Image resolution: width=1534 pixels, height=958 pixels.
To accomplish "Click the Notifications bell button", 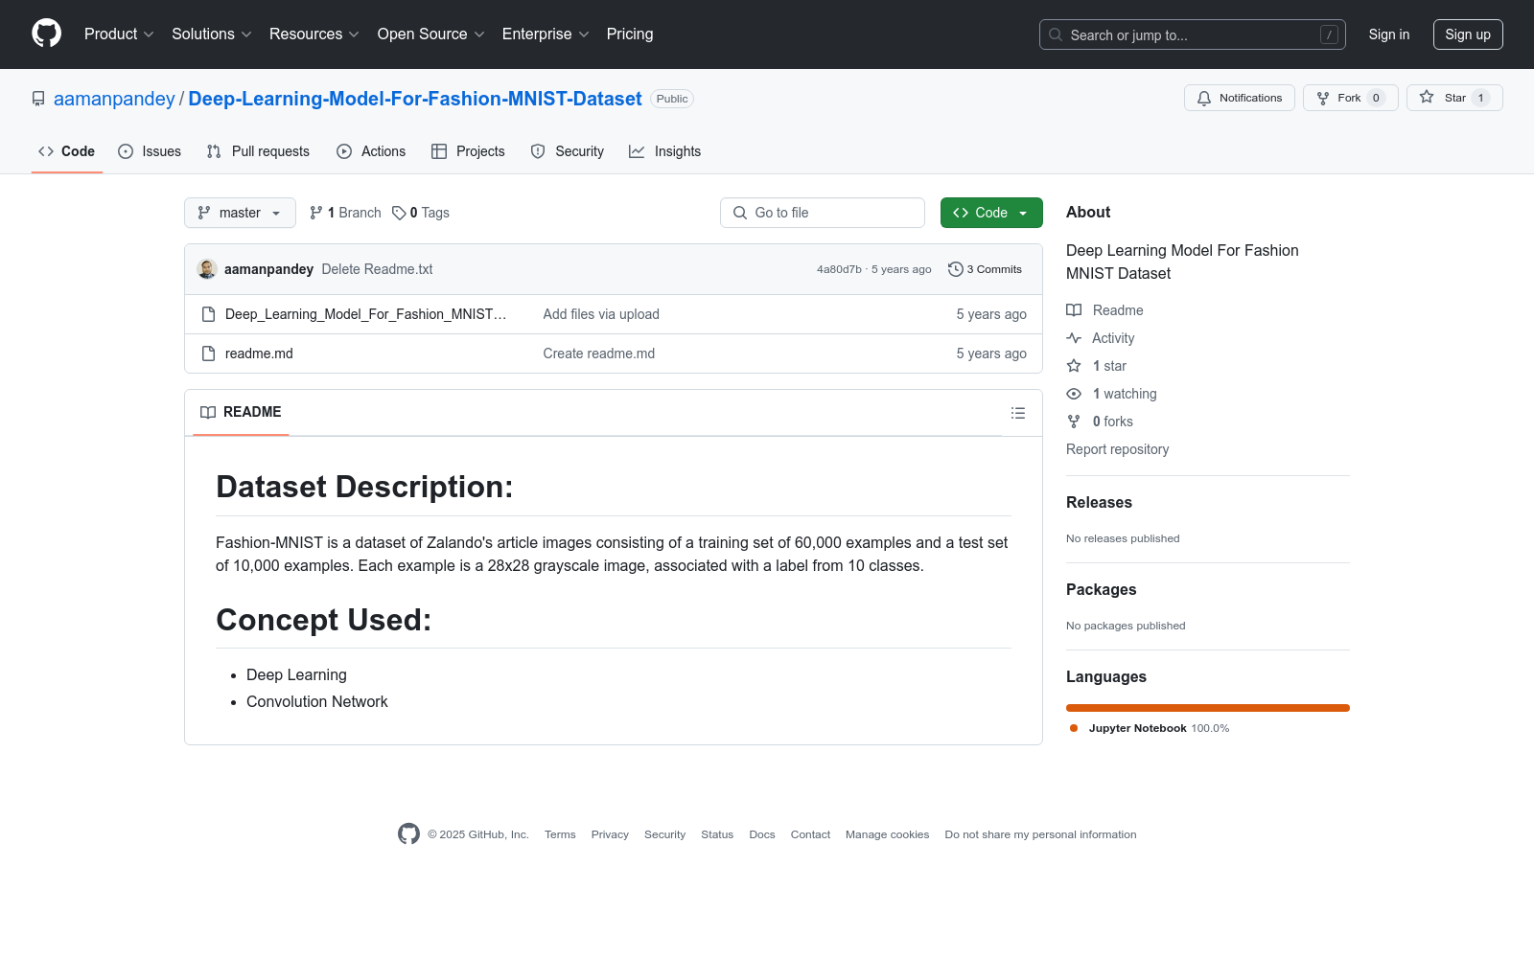I will pos(1240,98).
